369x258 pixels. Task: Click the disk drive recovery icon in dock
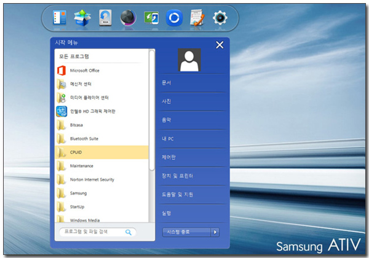point(105,18)
